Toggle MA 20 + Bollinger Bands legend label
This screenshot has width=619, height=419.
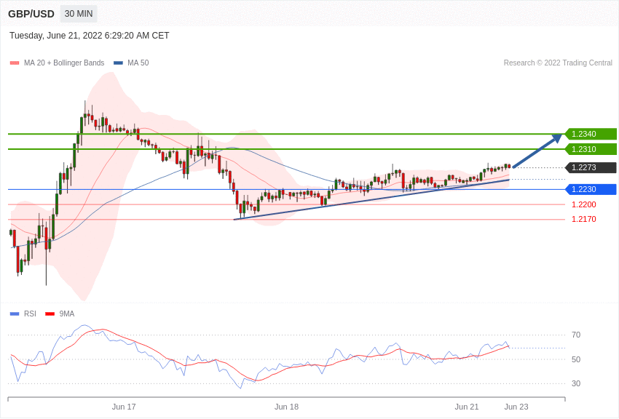click(64, 63)
